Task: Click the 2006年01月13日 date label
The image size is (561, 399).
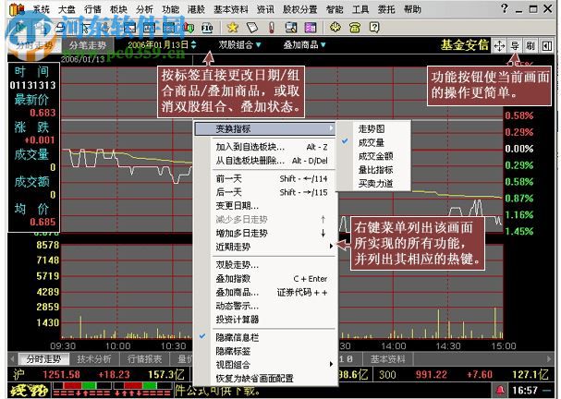Action: [158, 45]
